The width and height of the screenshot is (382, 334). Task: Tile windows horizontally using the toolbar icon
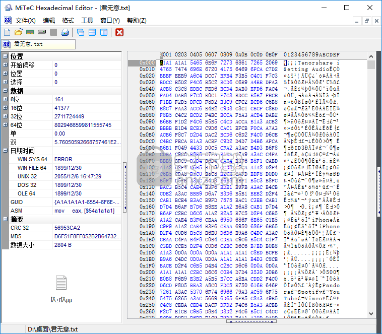pyautogui.click(x=92, y=32)
